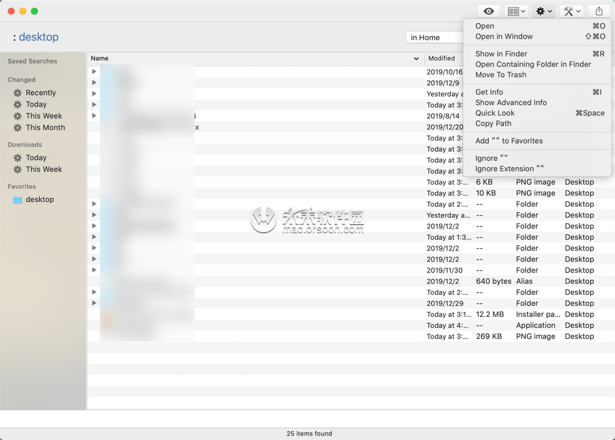Choose Copy Path menu item
This screenshot has width=615, height=440.
click(537, 124)
